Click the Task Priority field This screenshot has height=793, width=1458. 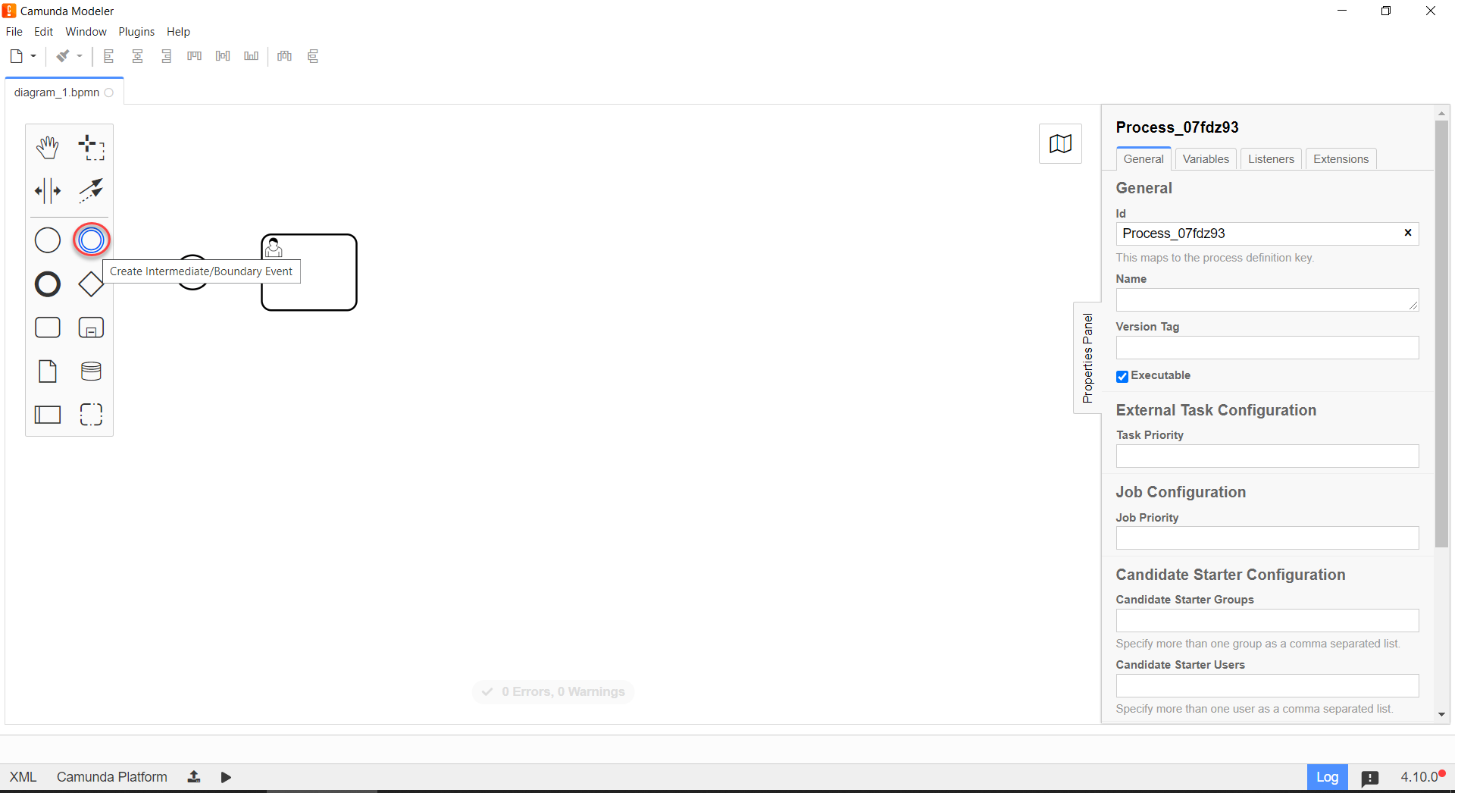1267,456
